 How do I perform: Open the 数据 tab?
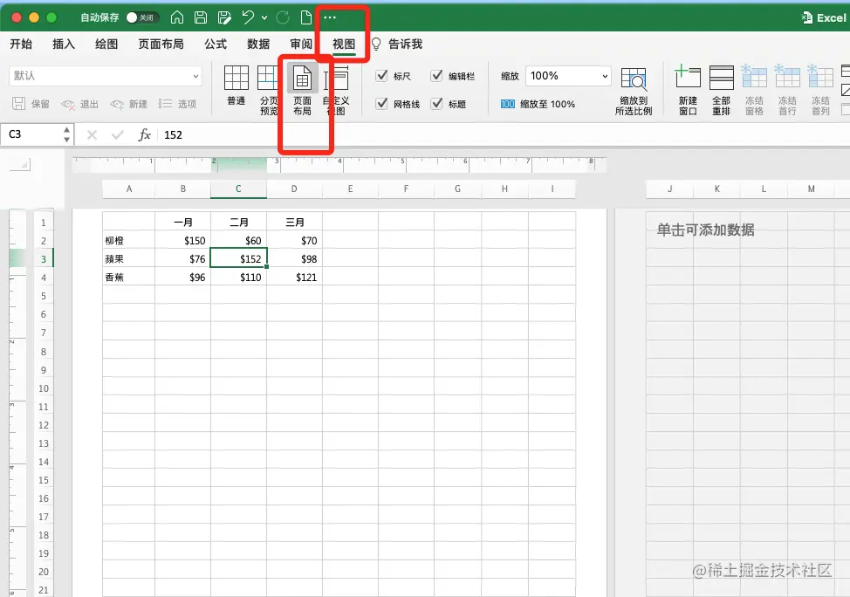tap(258, 44)
